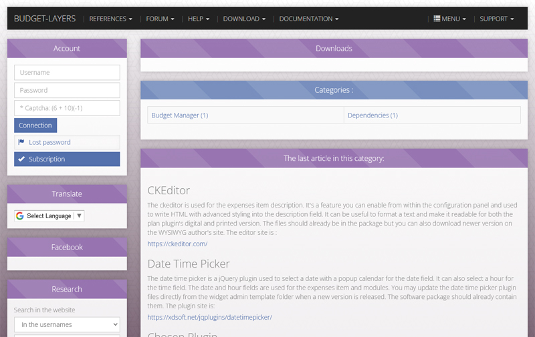Click the SUPPORT caret arrow
The width and height of the screenshot is (535, 337).
coord(512,19)
